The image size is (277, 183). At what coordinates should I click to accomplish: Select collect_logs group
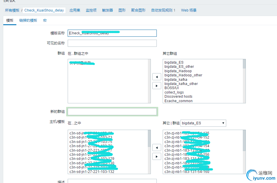[x=174, y=92]
